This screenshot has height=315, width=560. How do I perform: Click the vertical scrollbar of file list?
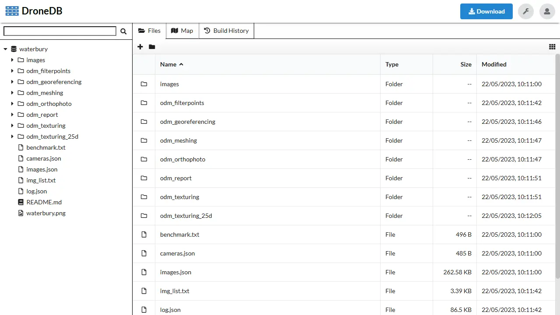[557, 166]
